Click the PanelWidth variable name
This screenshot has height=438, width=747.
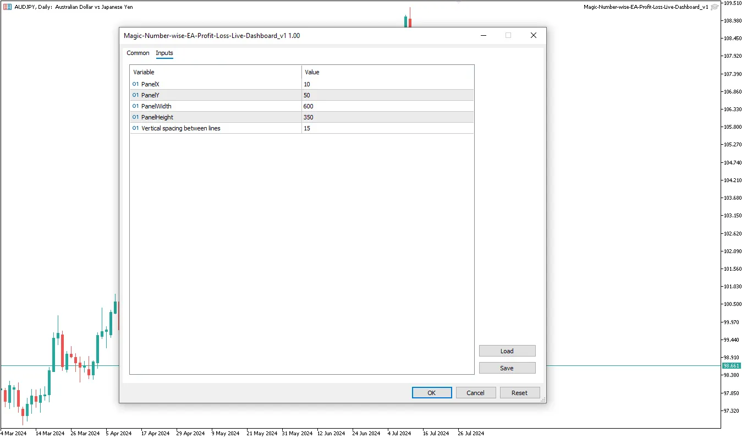pyautogui.click(x=156, y=106)
